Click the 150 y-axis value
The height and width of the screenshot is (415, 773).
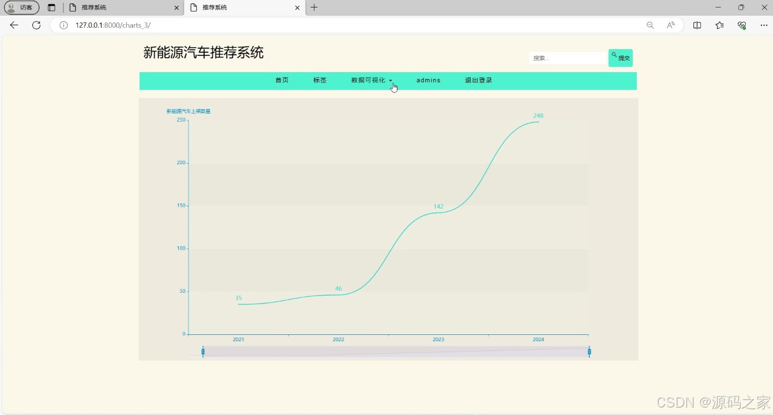181,205
